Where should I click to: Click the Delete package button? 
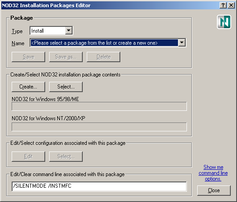[104, 57]
